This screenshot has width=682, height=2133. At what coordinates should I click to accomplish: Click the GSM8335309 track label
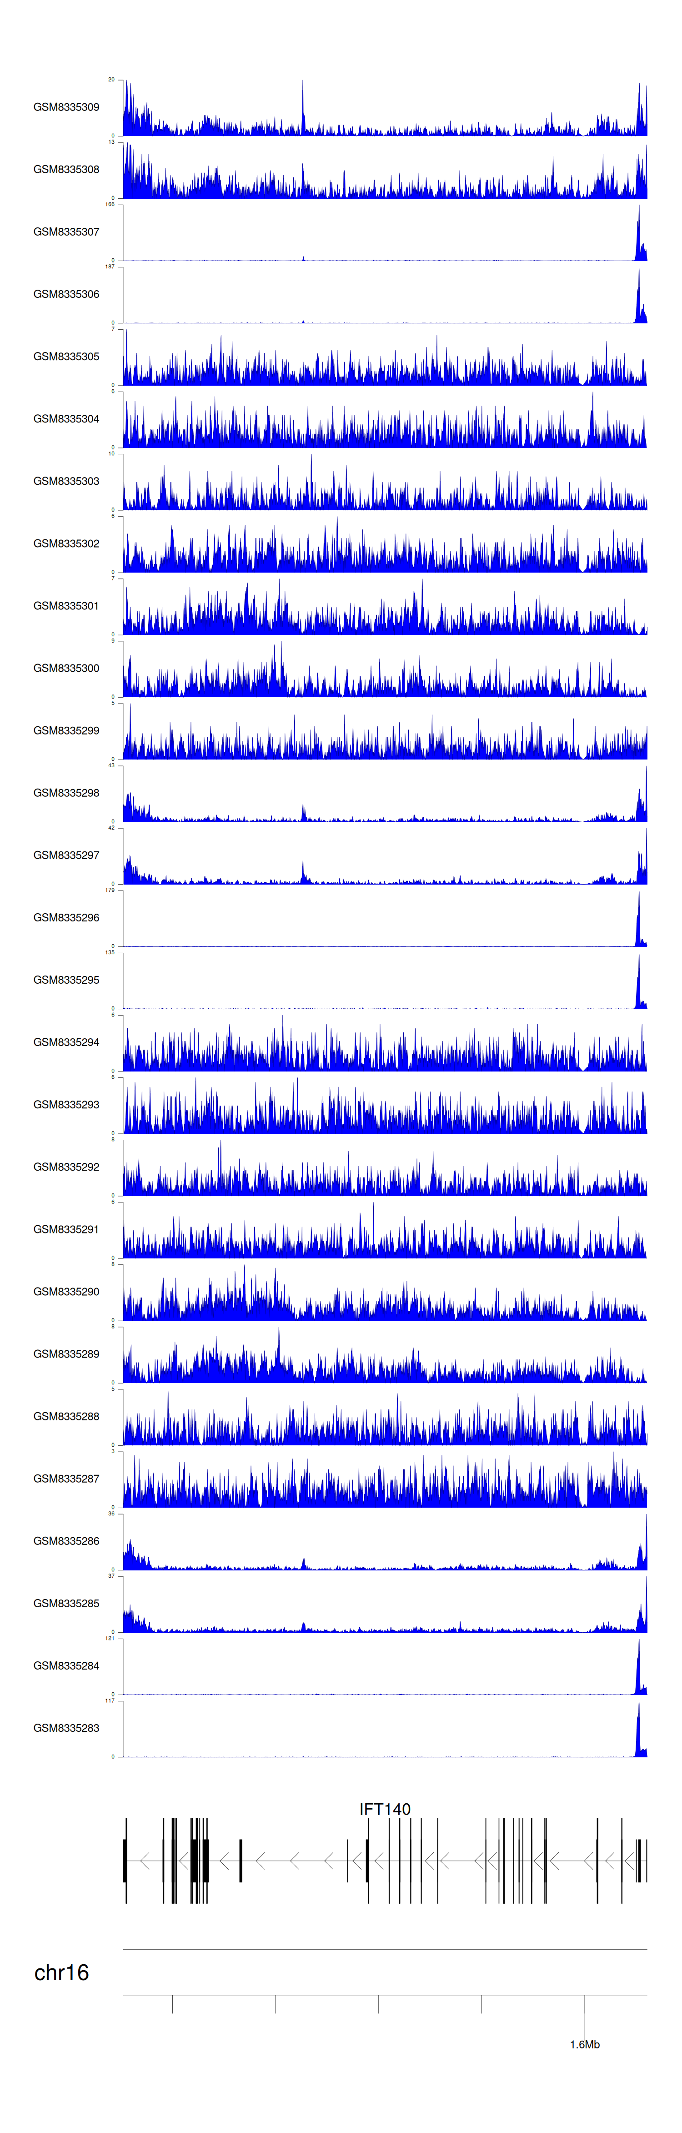66,107
